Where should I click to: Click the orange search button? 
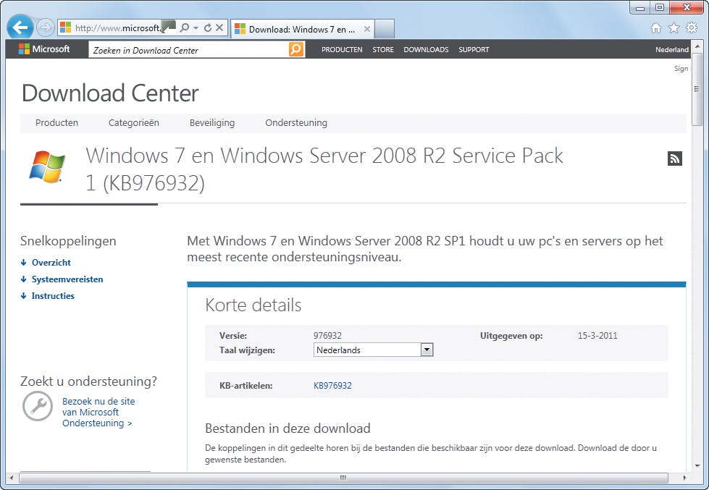coord(296,49)
